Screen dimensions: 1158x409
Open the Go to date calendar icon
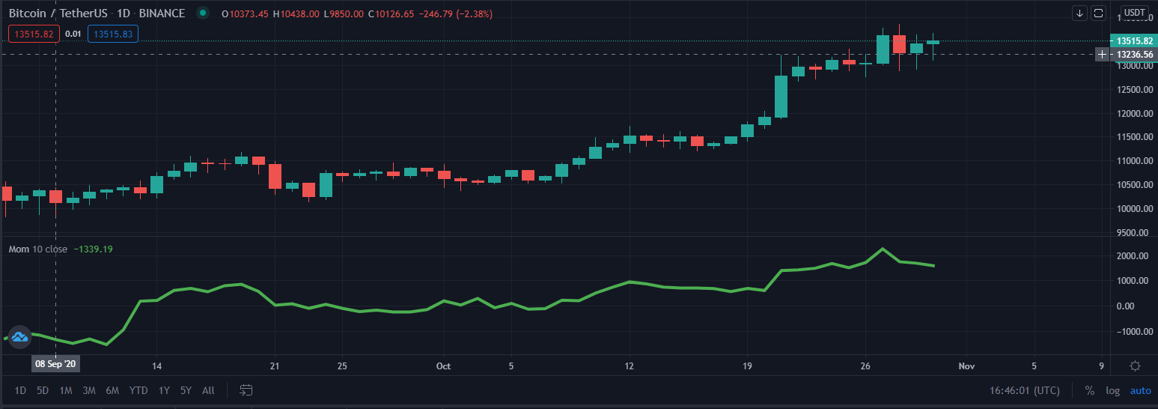coord(246,390)
